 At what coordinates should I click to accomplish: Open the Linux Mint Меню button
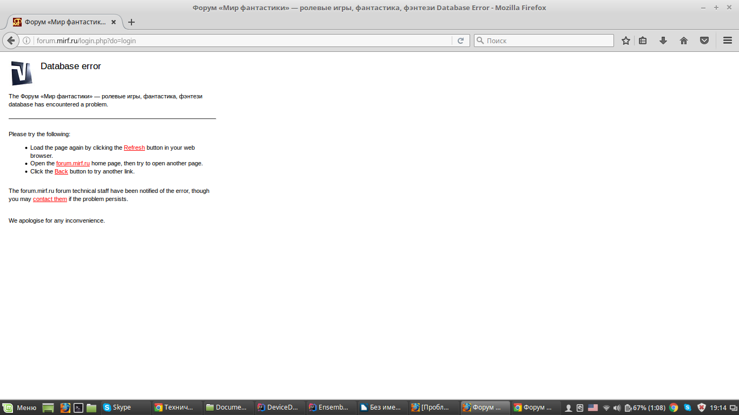click(20, 407)
